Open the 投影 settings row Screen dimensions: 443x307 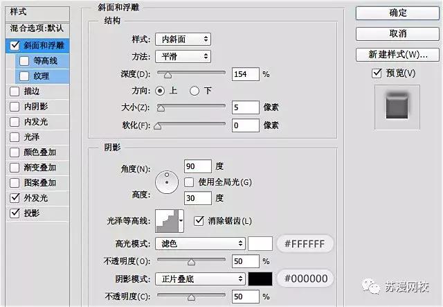click(x=37, y=213)
